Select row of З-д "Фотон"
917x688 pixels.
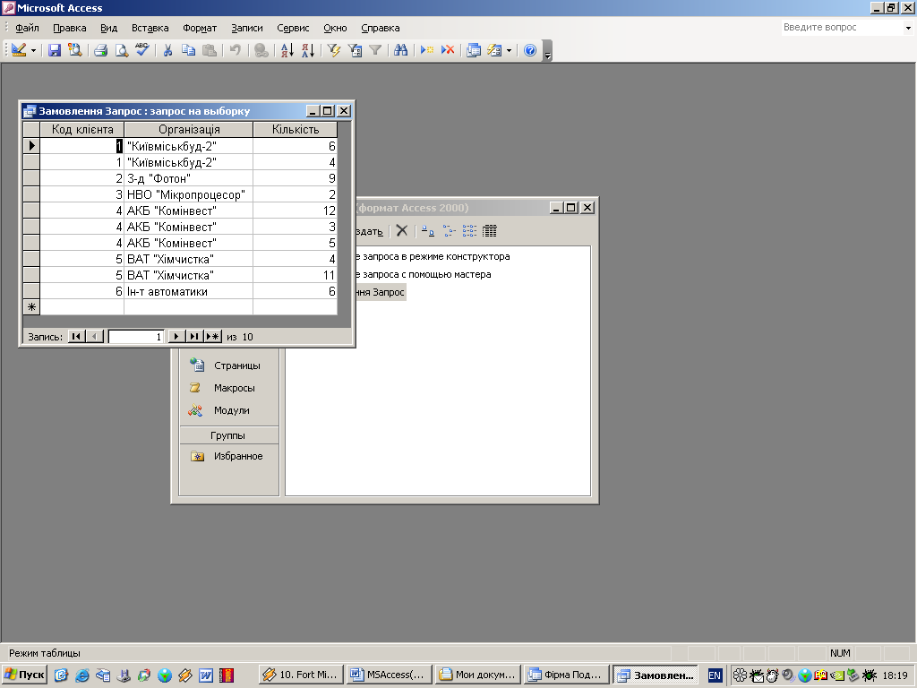pyautogui.click(x=31, y=178)
